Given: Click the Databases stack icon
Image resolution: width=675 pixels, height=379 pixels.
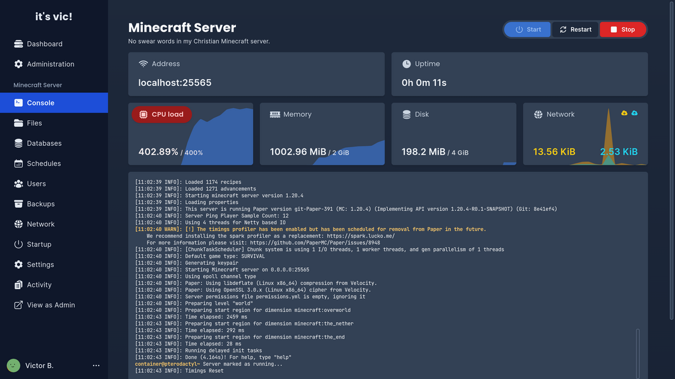Looking at the screenshot, I should click(x=18, y=143).
